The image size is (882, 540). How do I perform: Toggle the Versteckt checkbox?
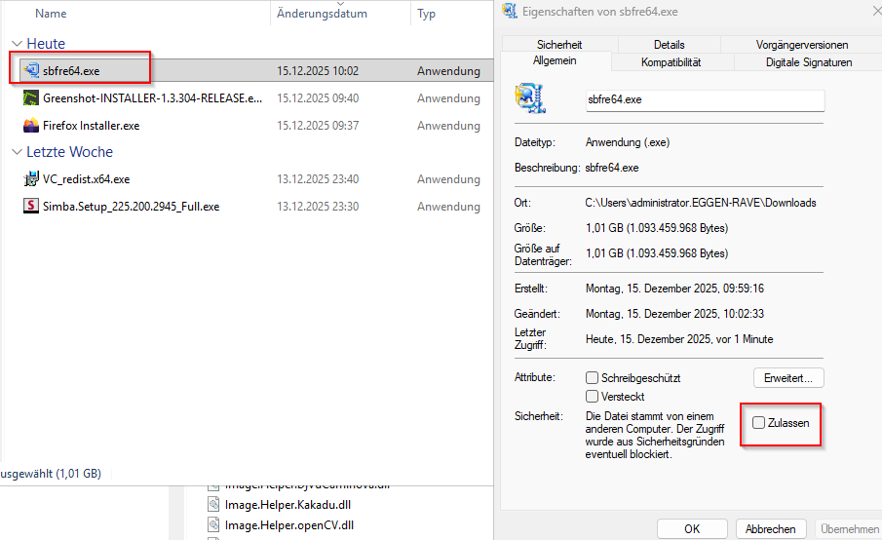point(592,397)
